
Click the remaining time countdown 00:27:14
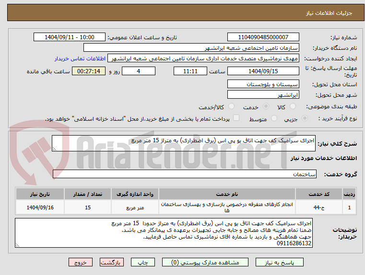coord(89,71)
